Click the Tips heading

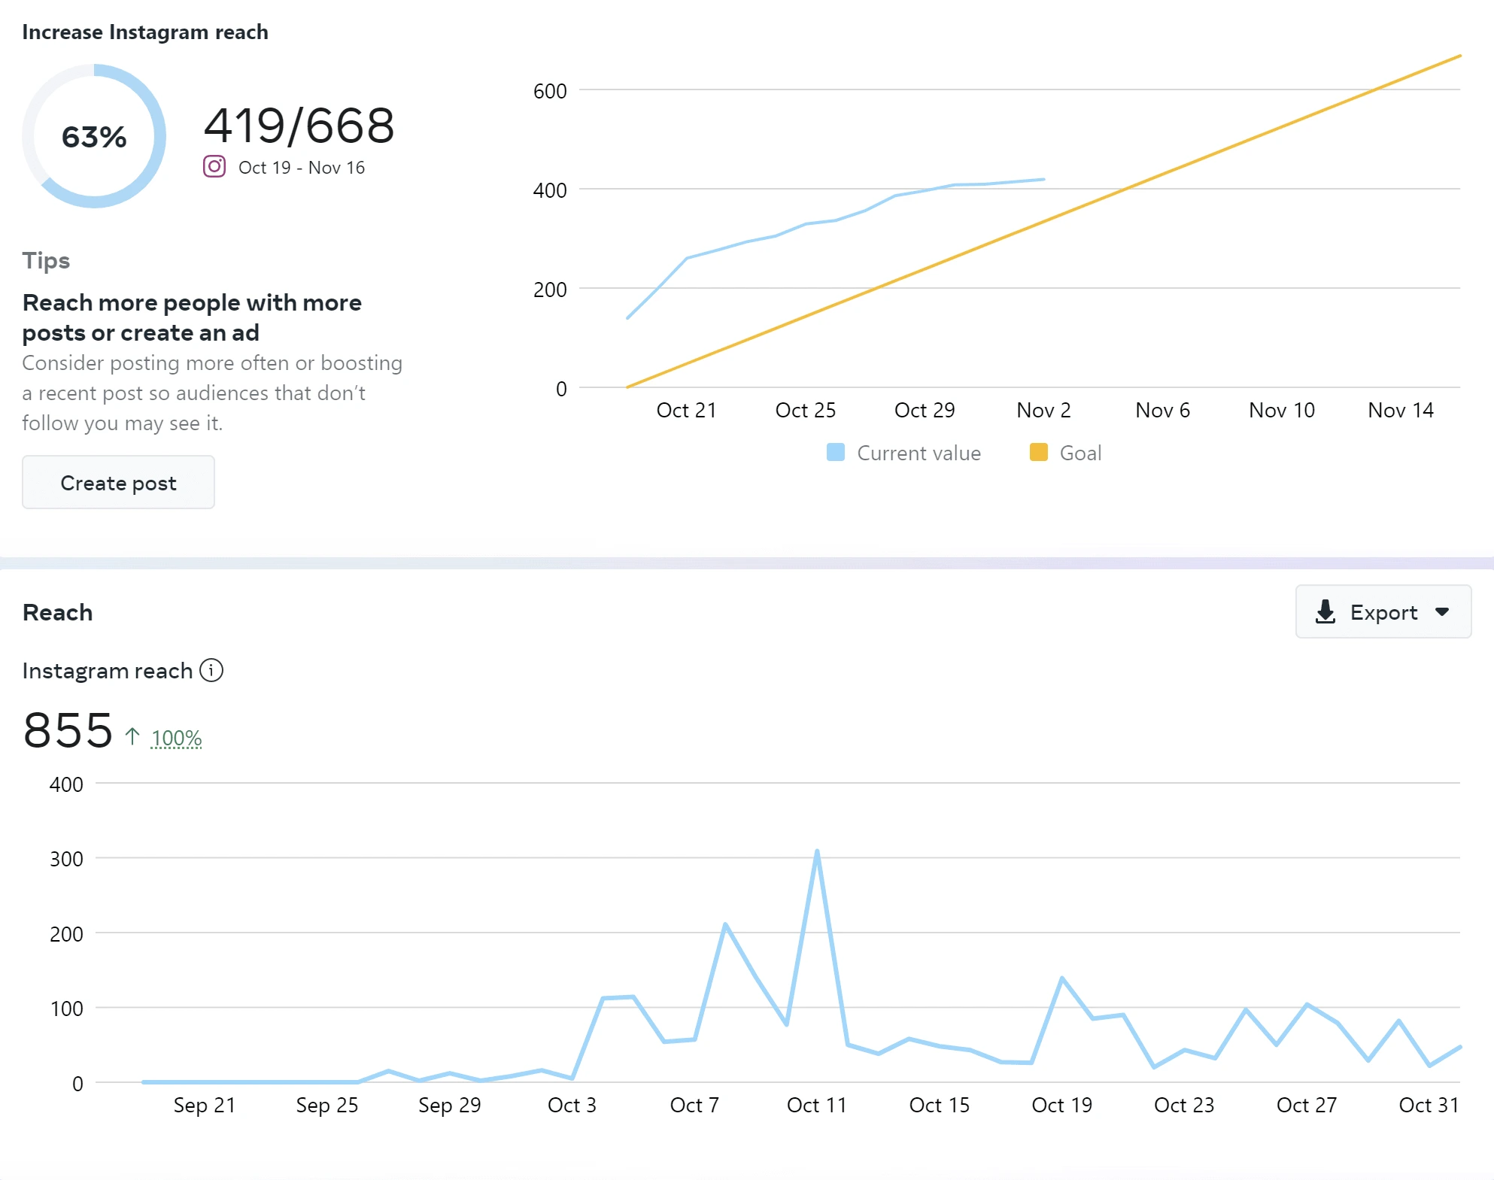46,260
